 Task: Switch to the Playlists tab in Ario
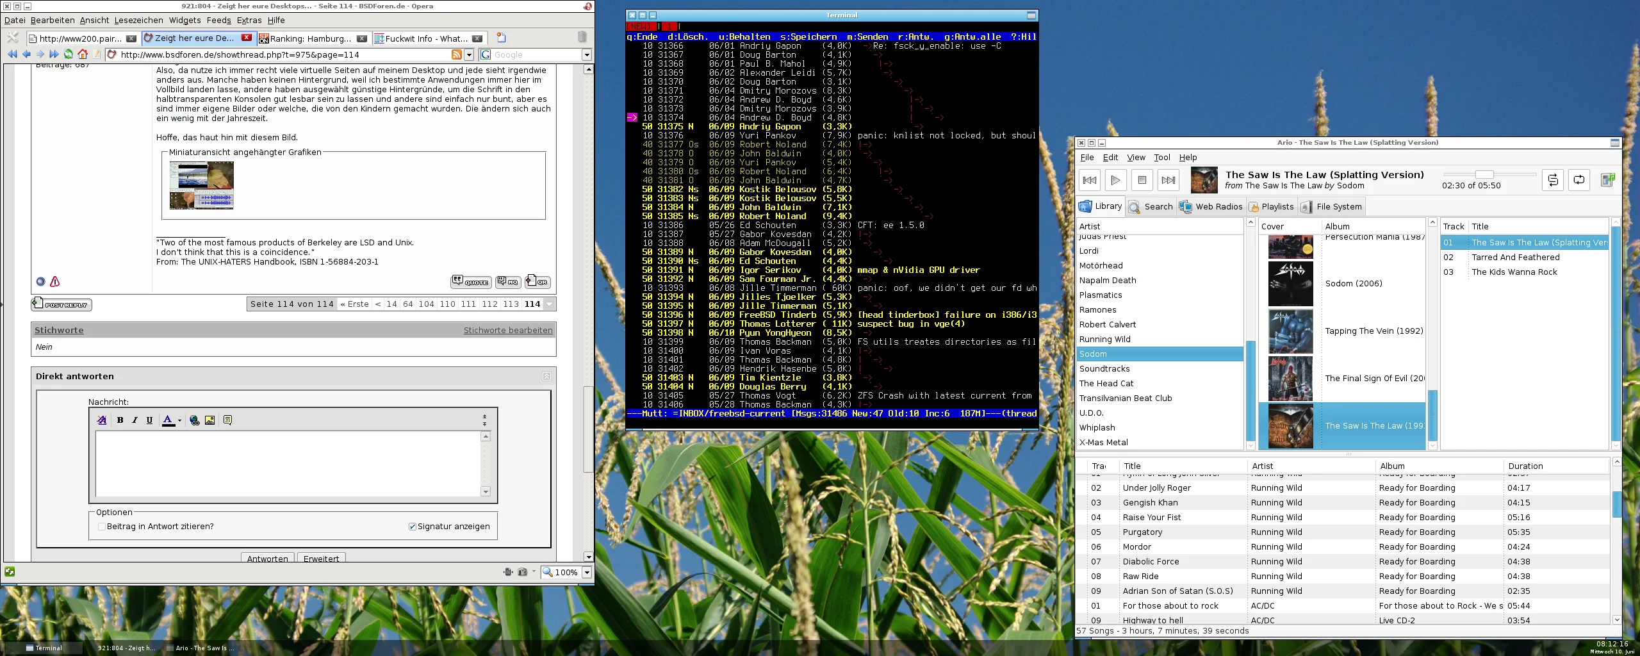pyautogui.click(x=1270, y=206)
